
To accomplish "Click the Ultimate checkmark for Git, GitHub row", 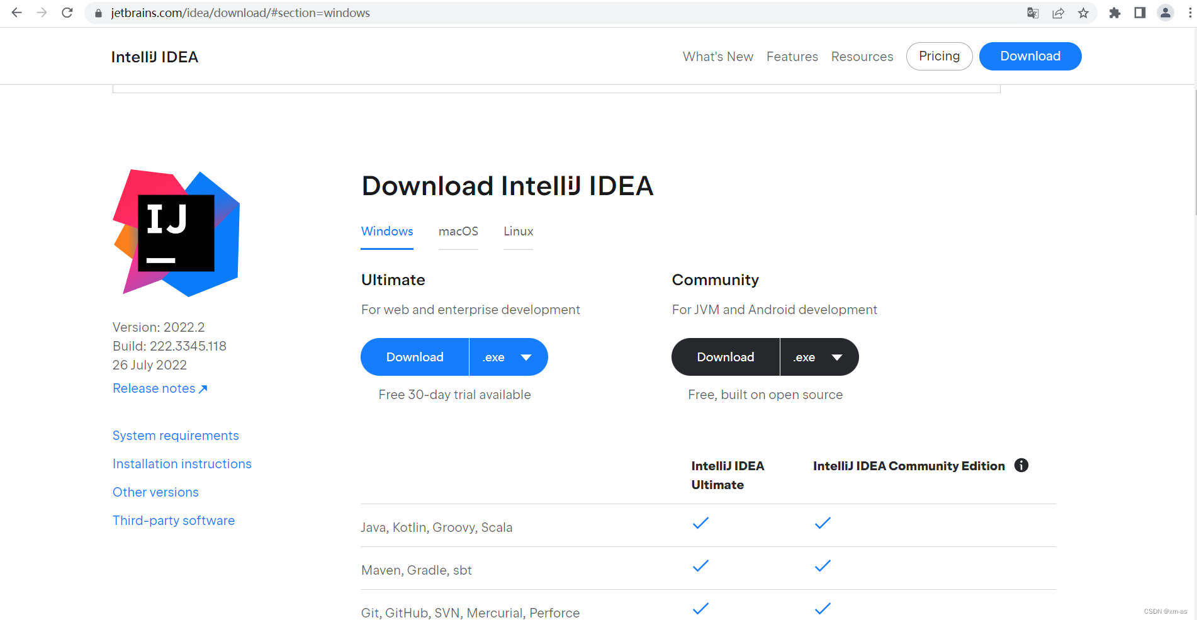I will (x=700, y=609).
